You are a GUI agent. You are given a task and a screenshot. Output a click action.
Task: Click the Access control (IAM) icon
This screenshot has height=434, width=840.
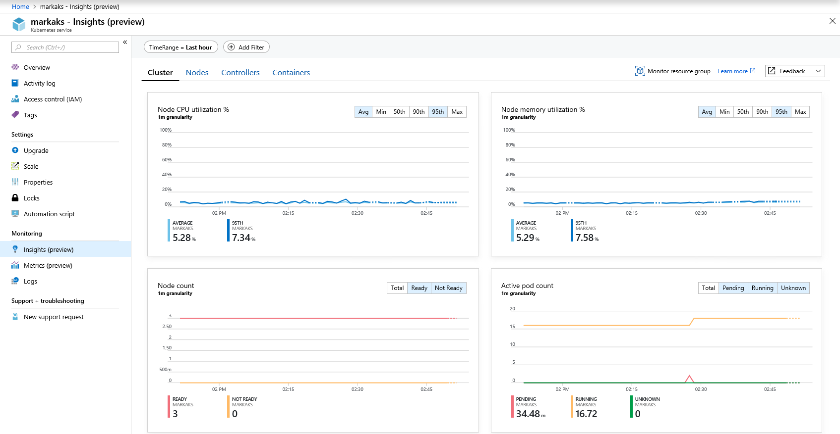(x=15, y=99)
